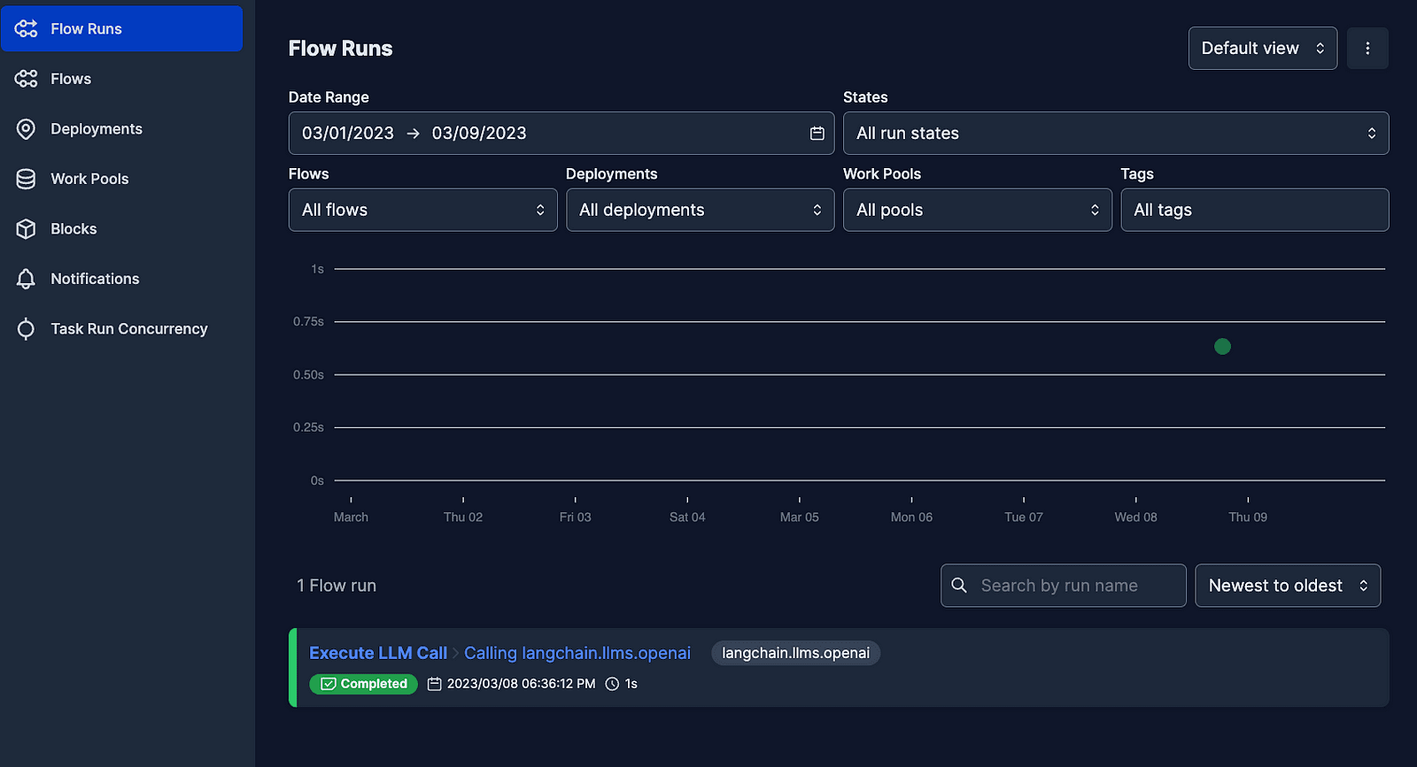Open Calling langchain.llms.openai run link
1417x767 pixels.
pyautogui.click(x=577, y=653)
